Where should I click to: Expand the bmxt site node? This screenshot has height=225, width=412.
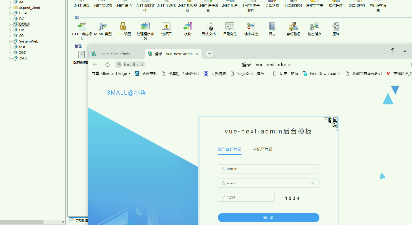point(10,13)
